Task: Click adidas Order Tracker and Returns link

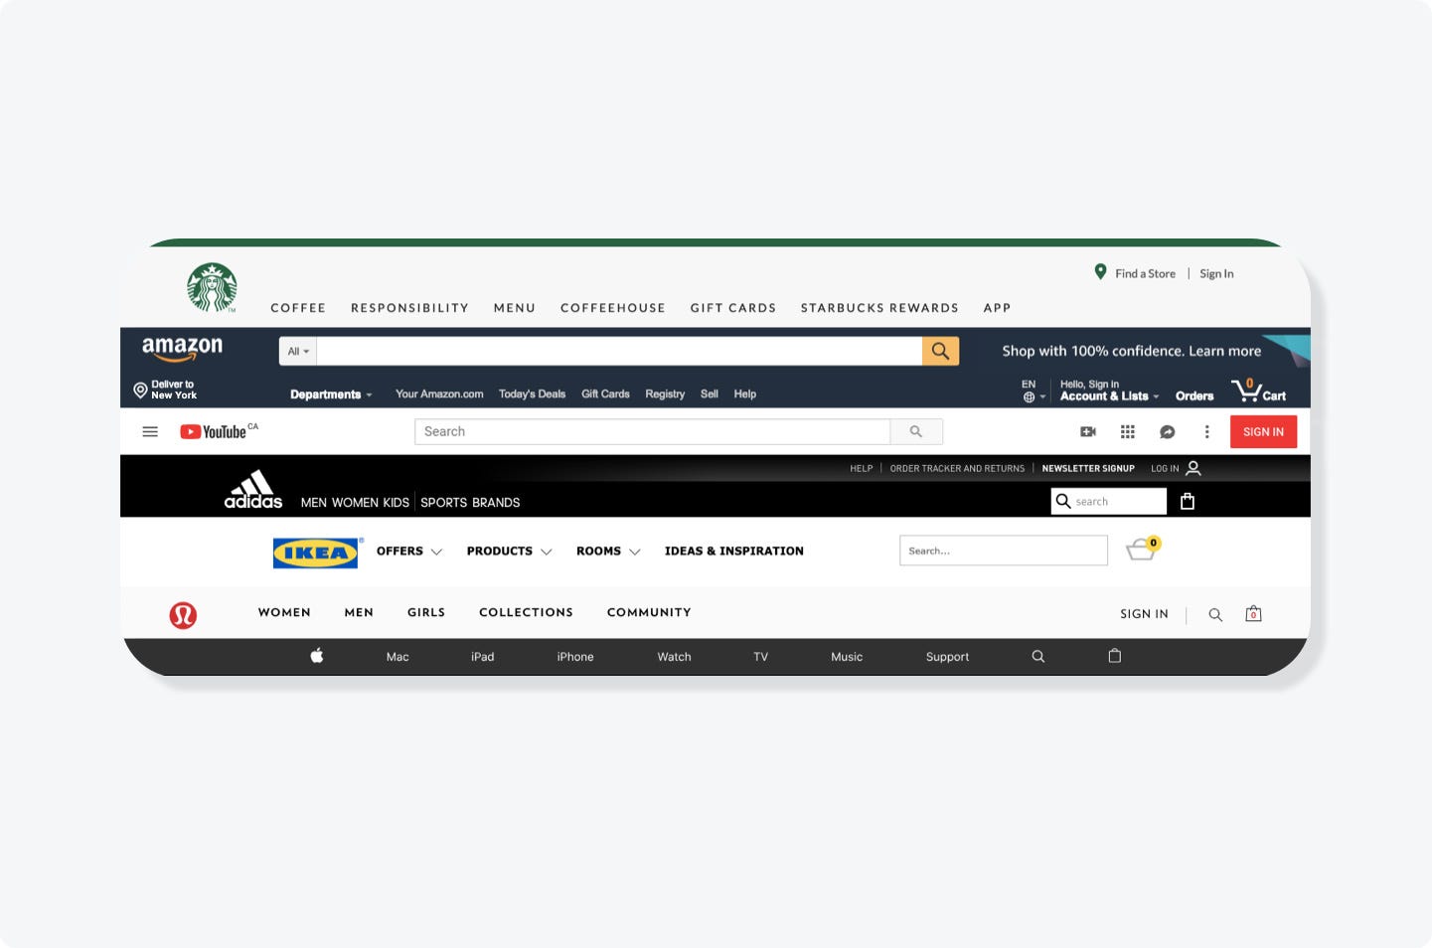Action: pos(957,468)
